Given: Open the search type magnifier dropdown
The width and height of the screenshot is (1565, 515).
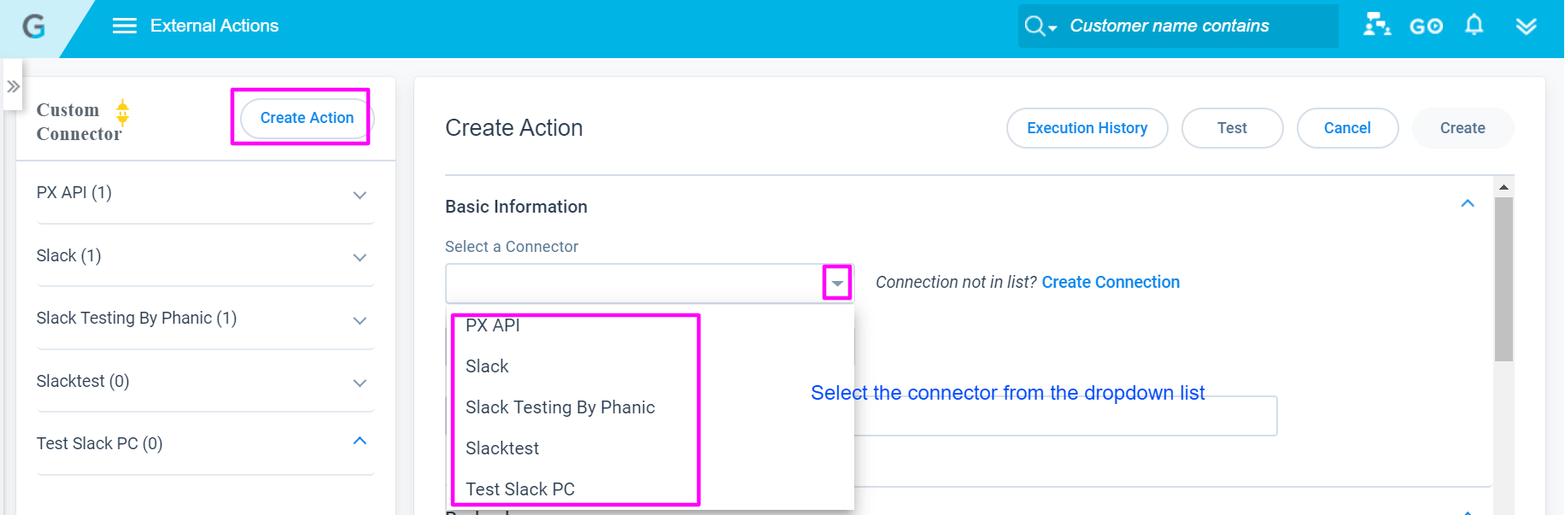Looking at the screenshot, I should (1040, 26).
